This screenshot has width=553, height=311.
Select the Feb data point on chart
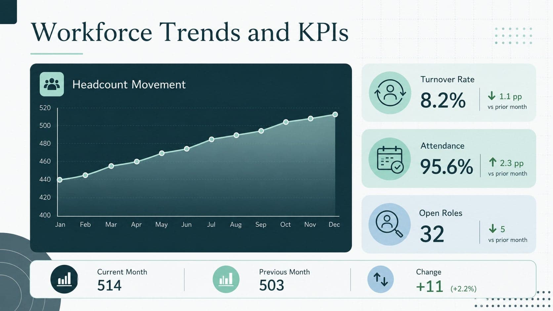[x=85, y=175]
